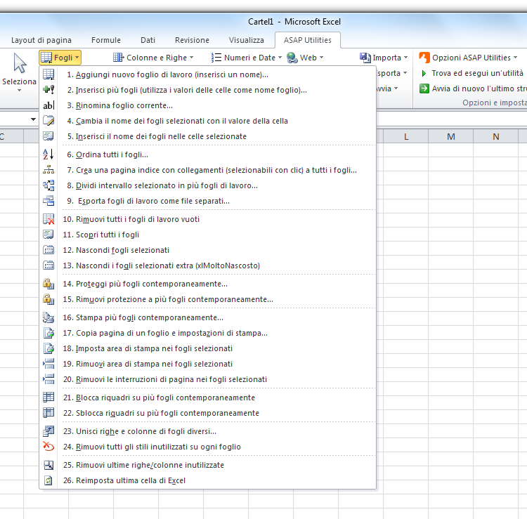Viewport: 527px width, 519px height.
Task: Expand the Seleziona dropdown arrow
Action: 19,91
